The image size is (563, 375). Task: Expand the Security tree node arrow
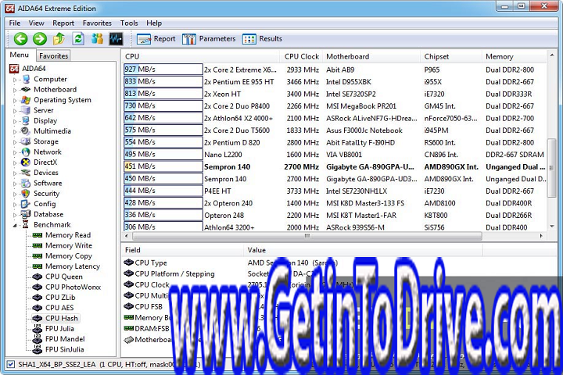[x=15, y=194]
